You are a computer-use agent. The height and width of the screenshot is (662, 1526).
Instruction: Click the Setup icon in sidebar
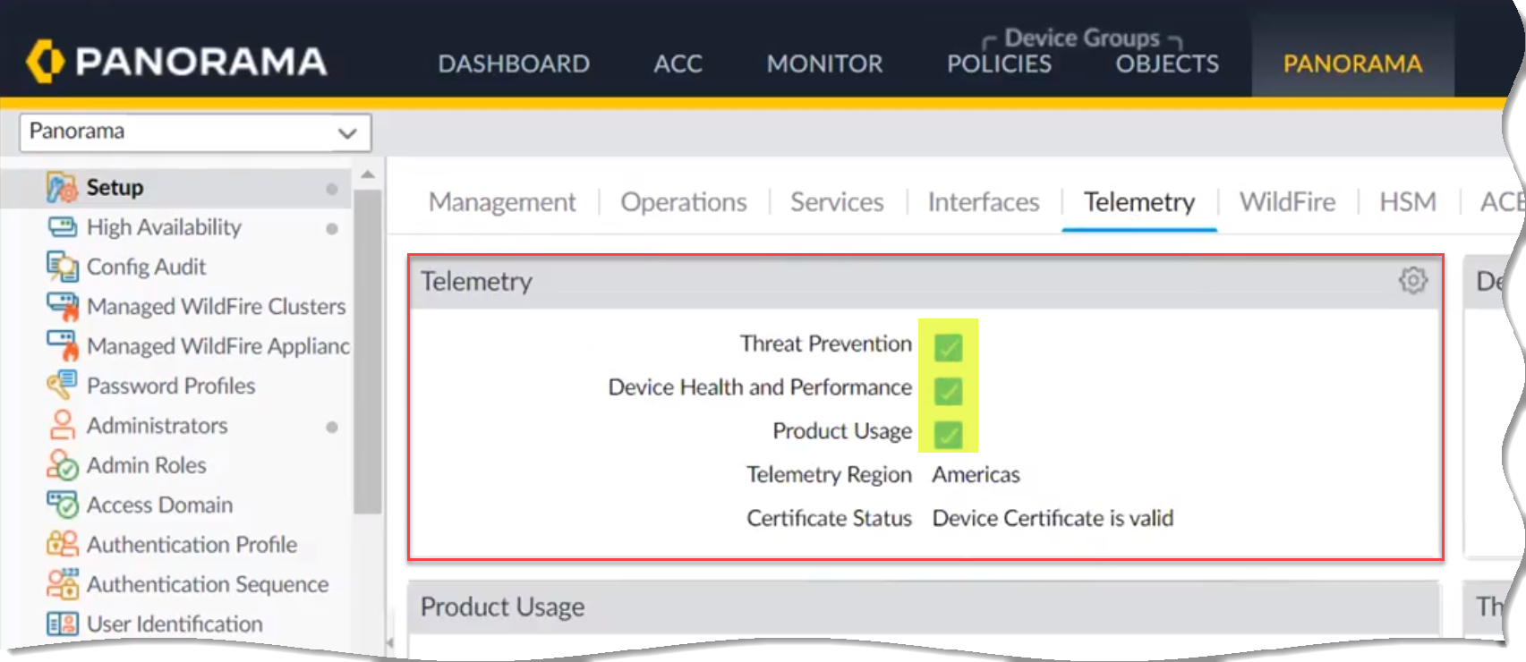pos(62,188)
